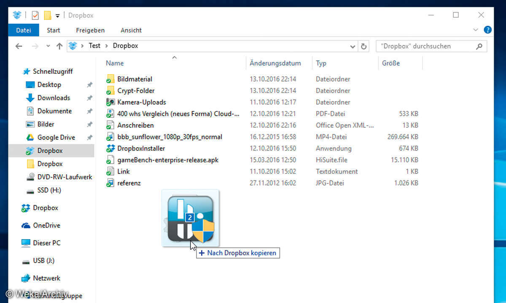Image resolution: width=506 pixels, height=303 pixels.
Task: Open Google Drive in the navigation pane
Action: click(x=56, y=137)
